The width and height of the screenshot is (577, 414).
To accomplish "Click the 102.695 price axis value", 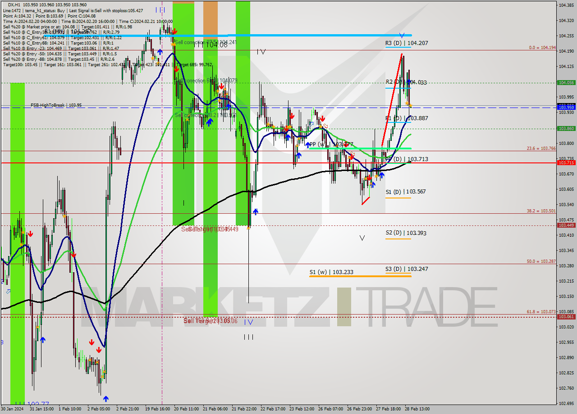I will click(567, 403).
